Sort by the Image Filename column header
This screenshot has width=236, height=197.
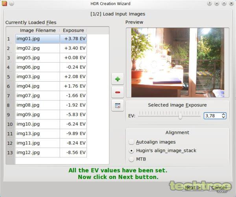click(38, 31)
